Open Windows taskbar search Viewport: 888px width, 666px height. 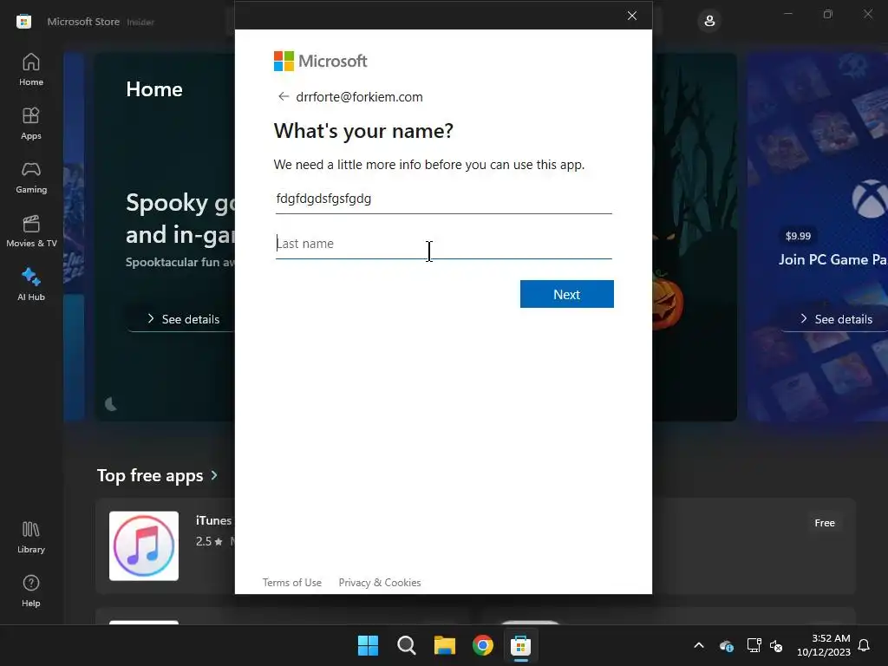point(406,645)
